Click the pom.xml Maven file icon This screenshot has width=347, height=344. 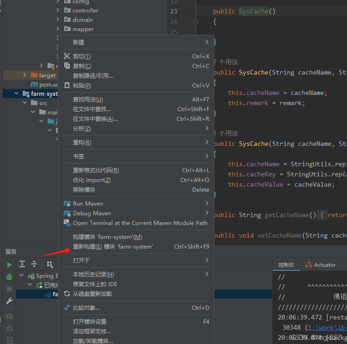pyautogui.click(x=34, y=85)
